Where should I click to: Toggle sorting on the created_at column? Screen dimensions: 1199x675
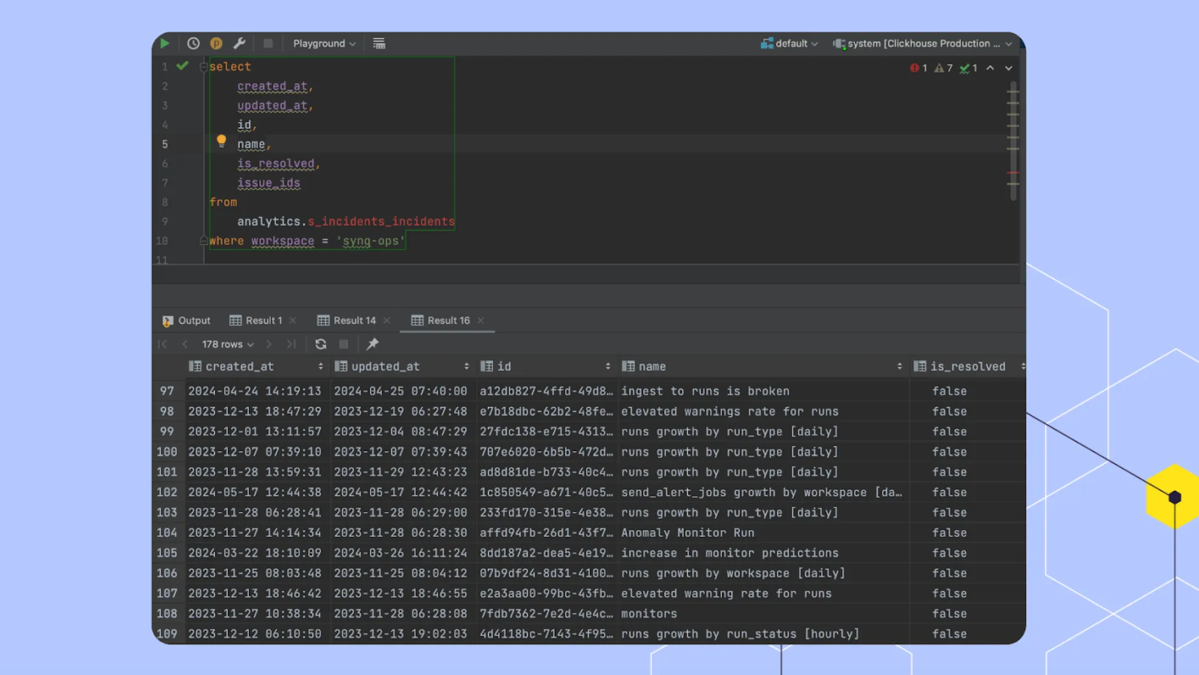click(321, 366)
